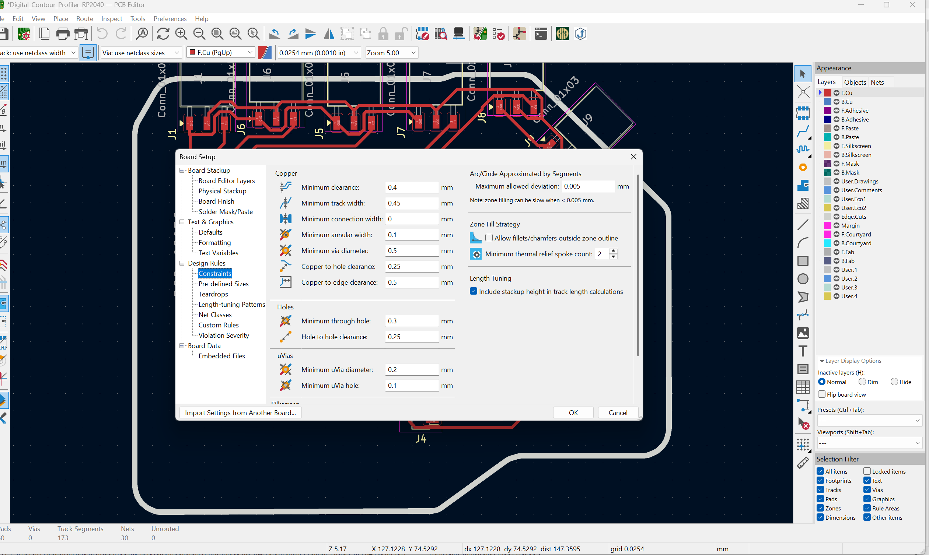This screenshot has height=555, width=929.
Task: Click the Margin layer magenta swatch
Action: tap(828, 225)
